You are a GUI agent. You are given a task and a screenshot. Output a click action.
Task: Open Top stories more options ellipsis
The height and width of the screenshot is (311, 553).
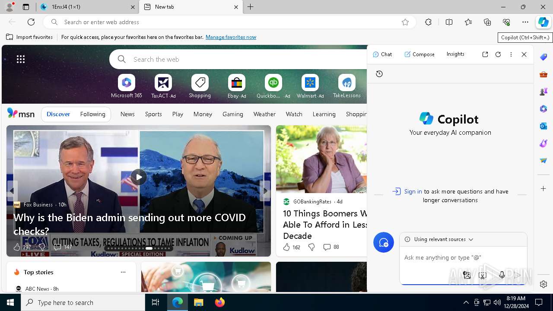tap(123, 272)
